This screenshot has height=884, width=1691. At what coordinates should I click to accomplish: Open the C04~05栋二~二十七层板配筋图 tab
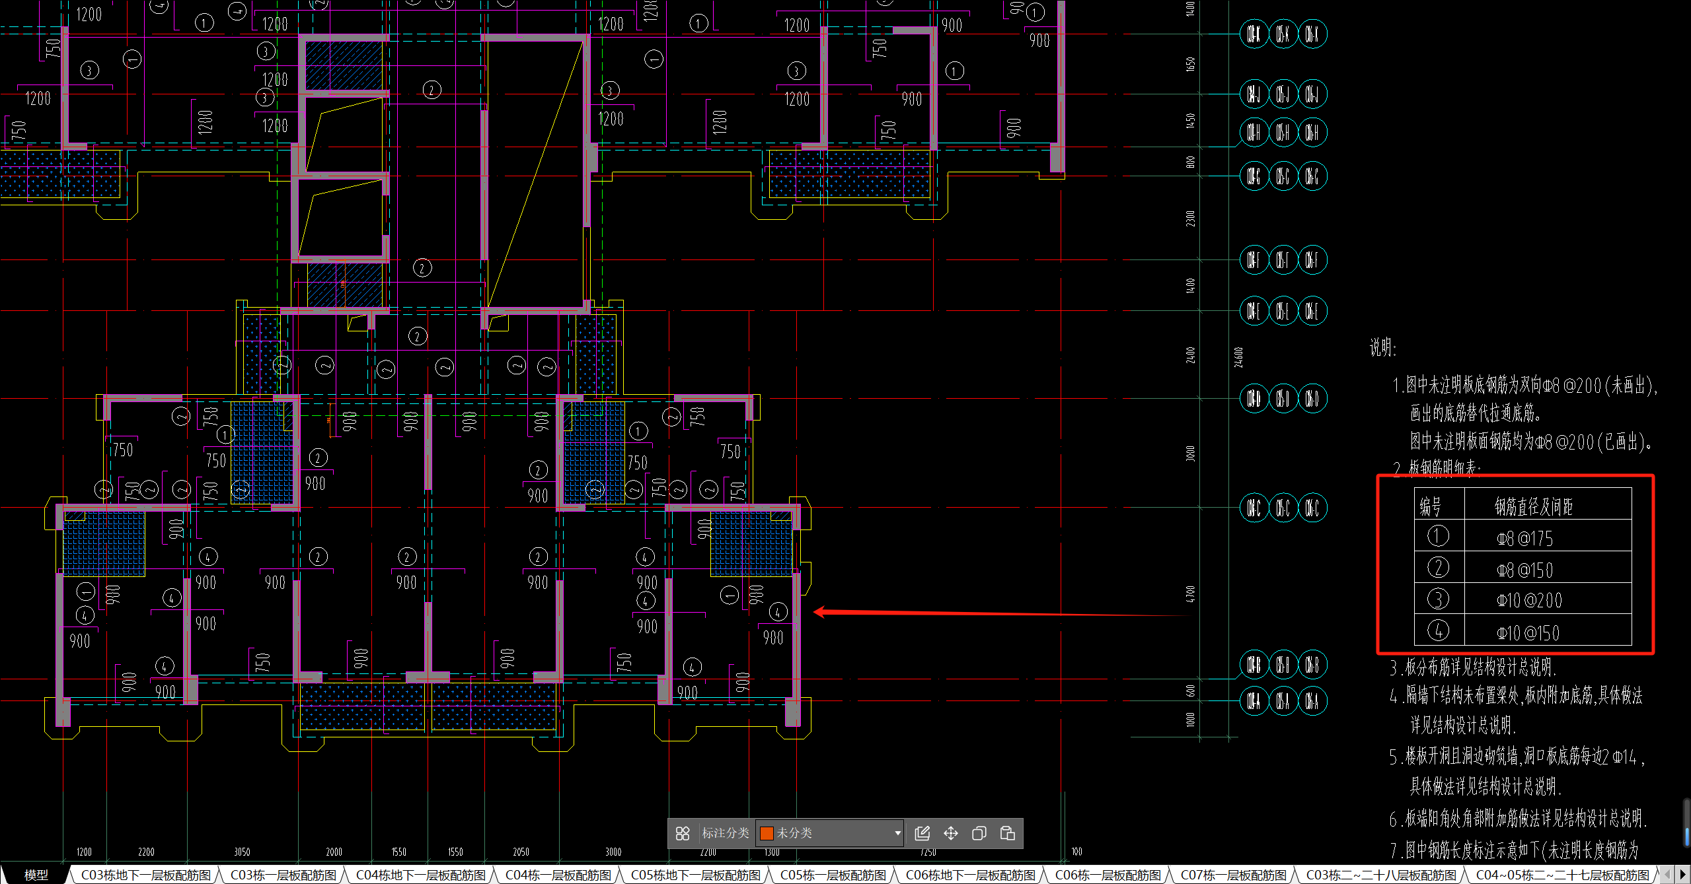point(1562,875)
